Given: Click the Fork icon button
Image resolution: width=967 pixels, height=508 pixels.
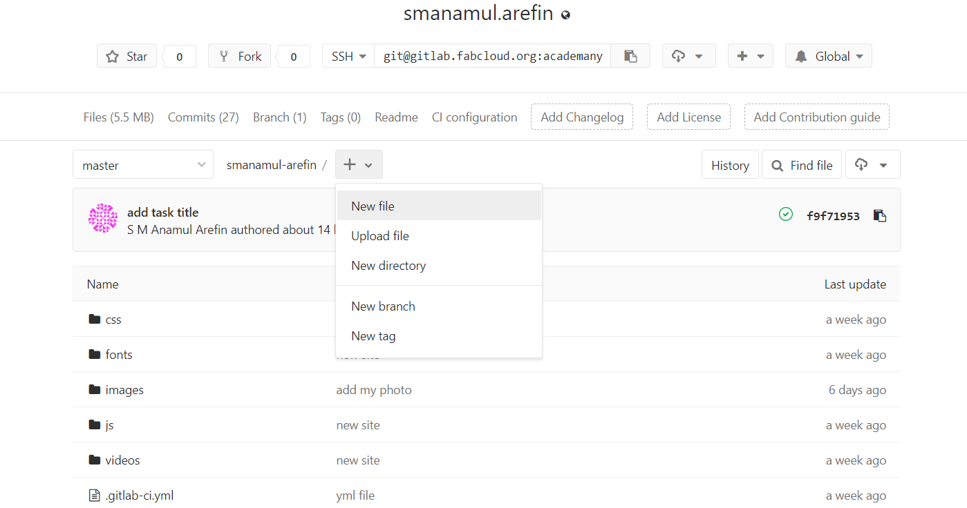Looking at the screenshot, I should point(239,56).
